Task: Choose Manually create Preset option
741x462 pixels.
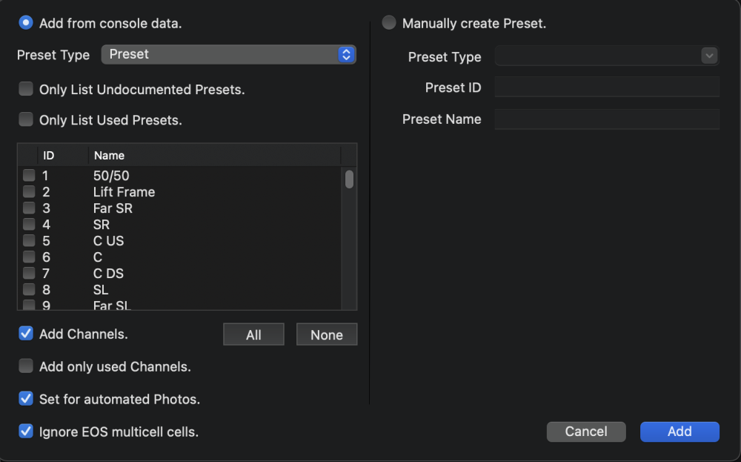Action: (x=389, y=22)
